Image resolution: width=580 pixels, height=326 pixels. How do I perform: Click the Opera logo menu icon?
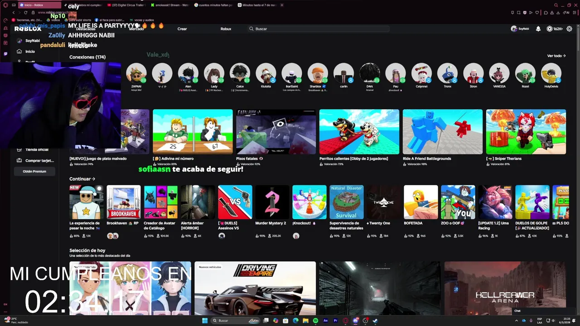pos(5,5)
